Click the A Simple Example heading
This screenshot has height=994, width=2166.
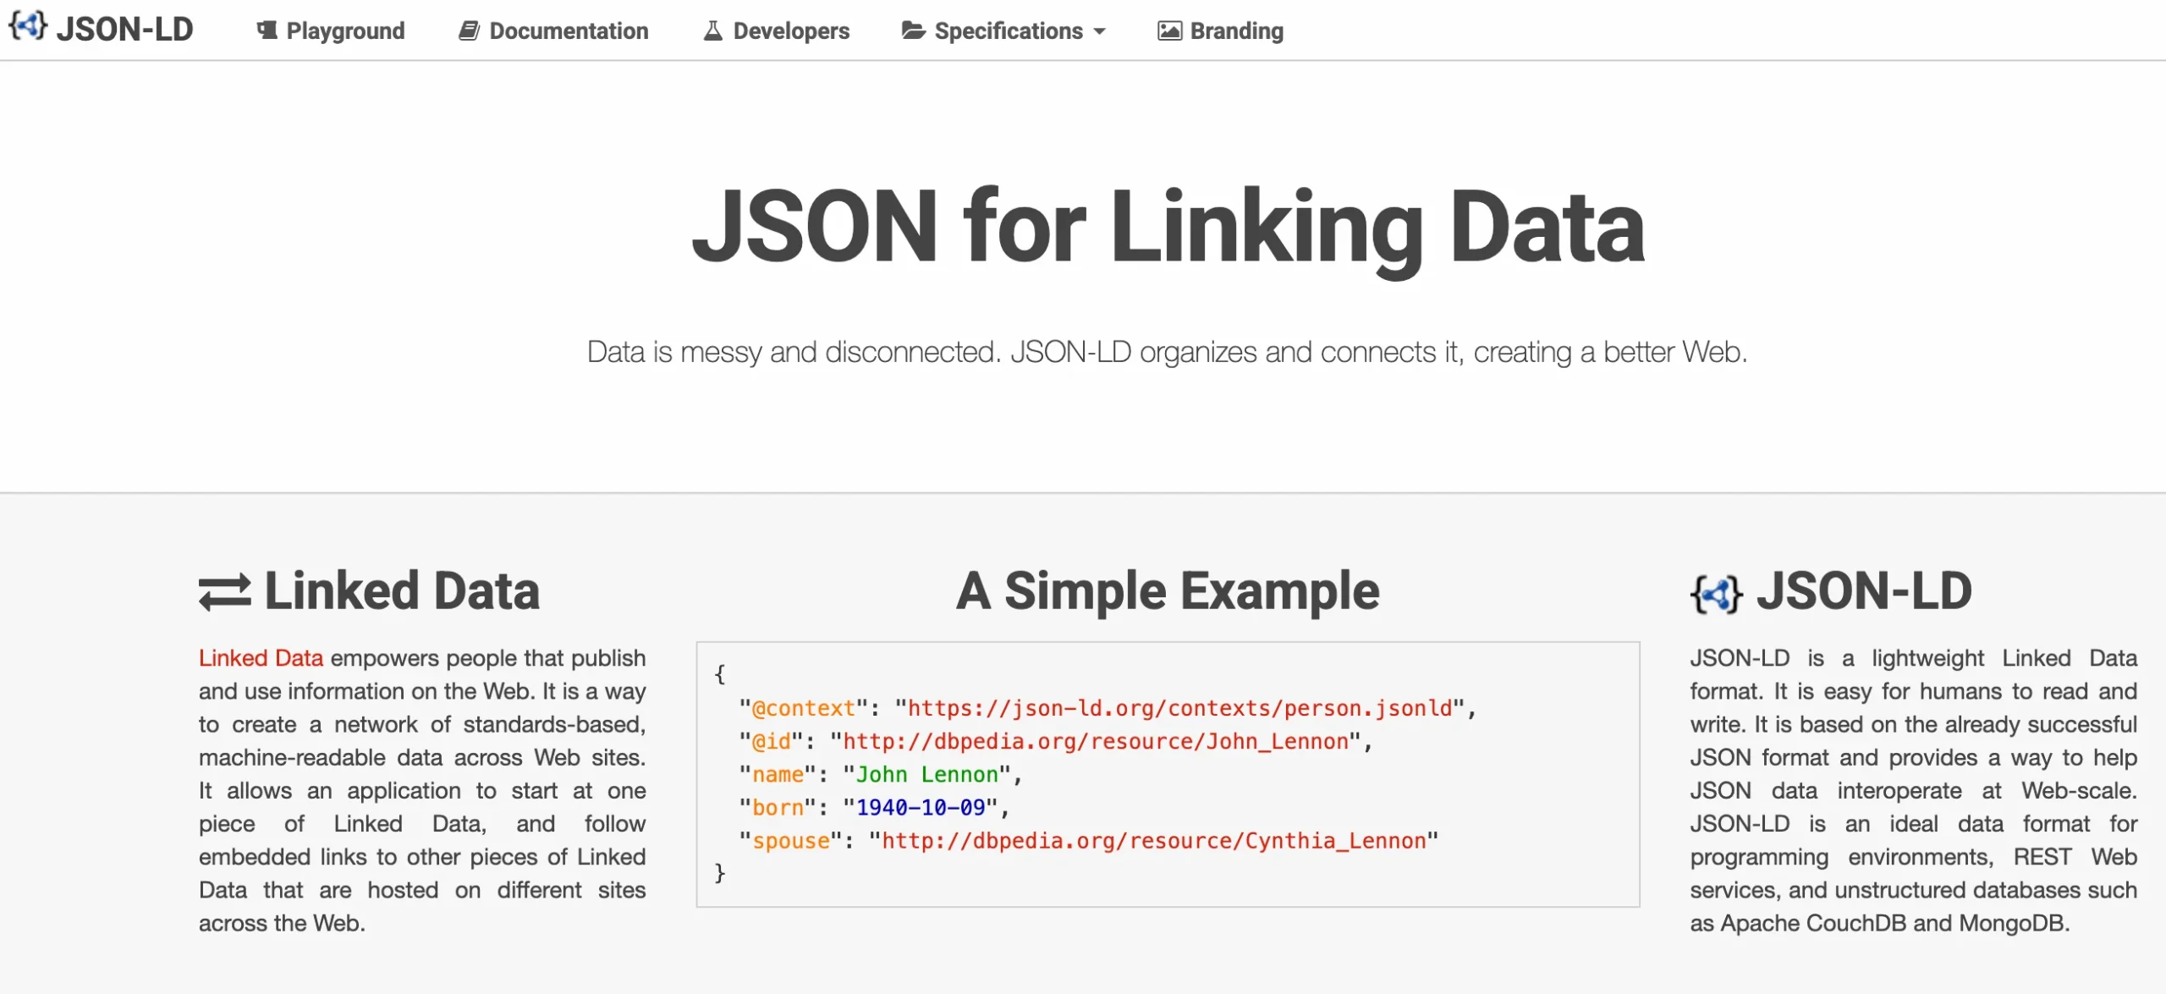[1168, 590]
